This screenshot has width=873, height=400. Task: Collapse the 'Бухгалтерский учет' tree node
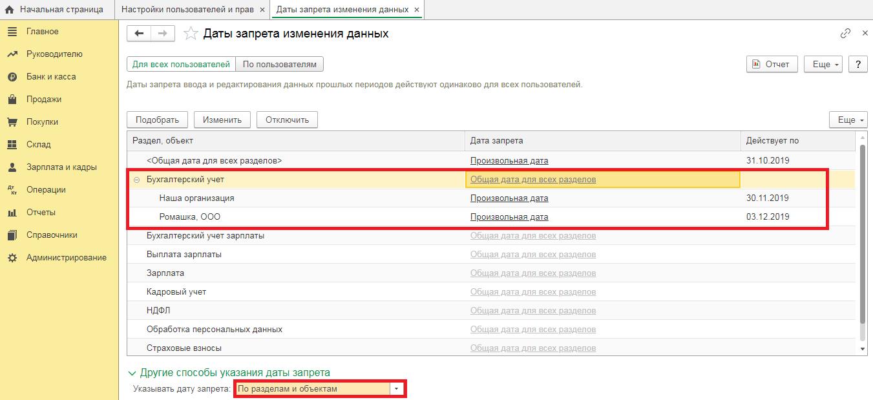[136, 180]
